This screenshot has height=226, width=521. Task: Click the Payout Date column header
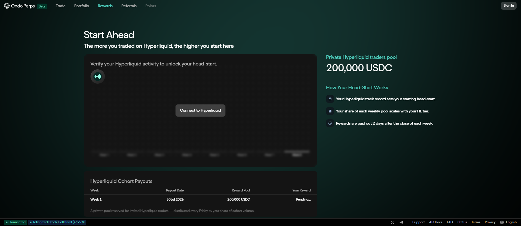(175, 190)
